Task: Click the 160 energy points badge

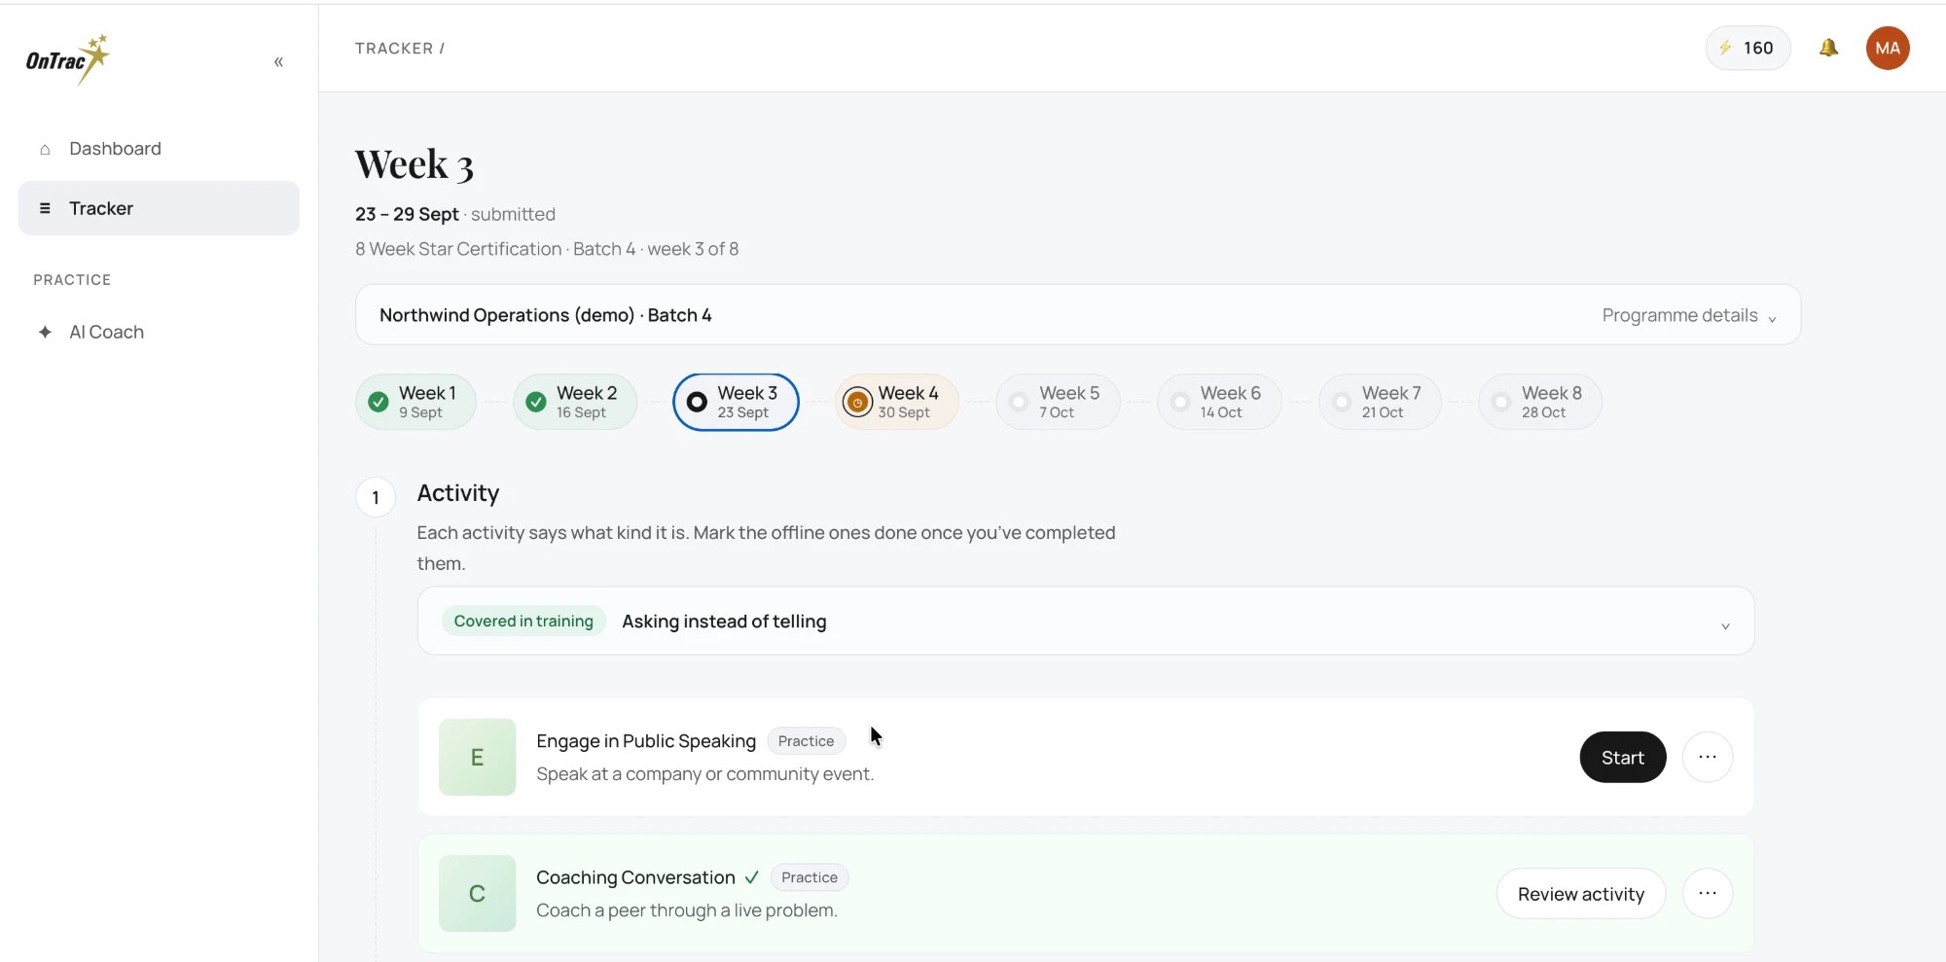Action: click(x=1748, y=48)
